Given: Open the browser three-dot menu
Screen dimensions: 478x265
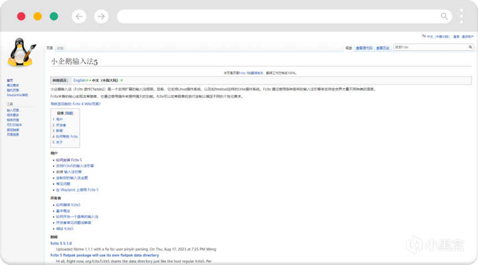Looking at the screenshot, I should tap(461, 16).
